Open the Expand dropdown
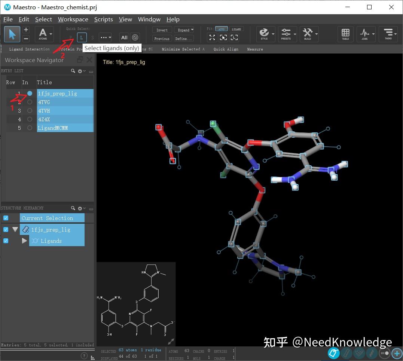Image resolution: width=403 pixels, height=361 pixels. (185, 30)
